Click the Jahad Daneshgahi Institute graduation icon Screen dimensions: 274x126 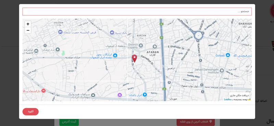(222, 70)
